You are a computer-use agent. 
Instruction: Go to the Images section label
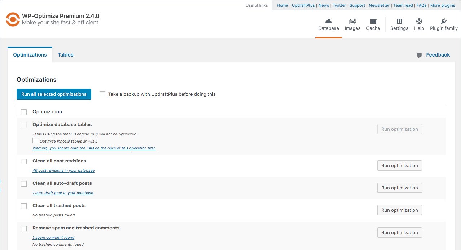[352, 28]
